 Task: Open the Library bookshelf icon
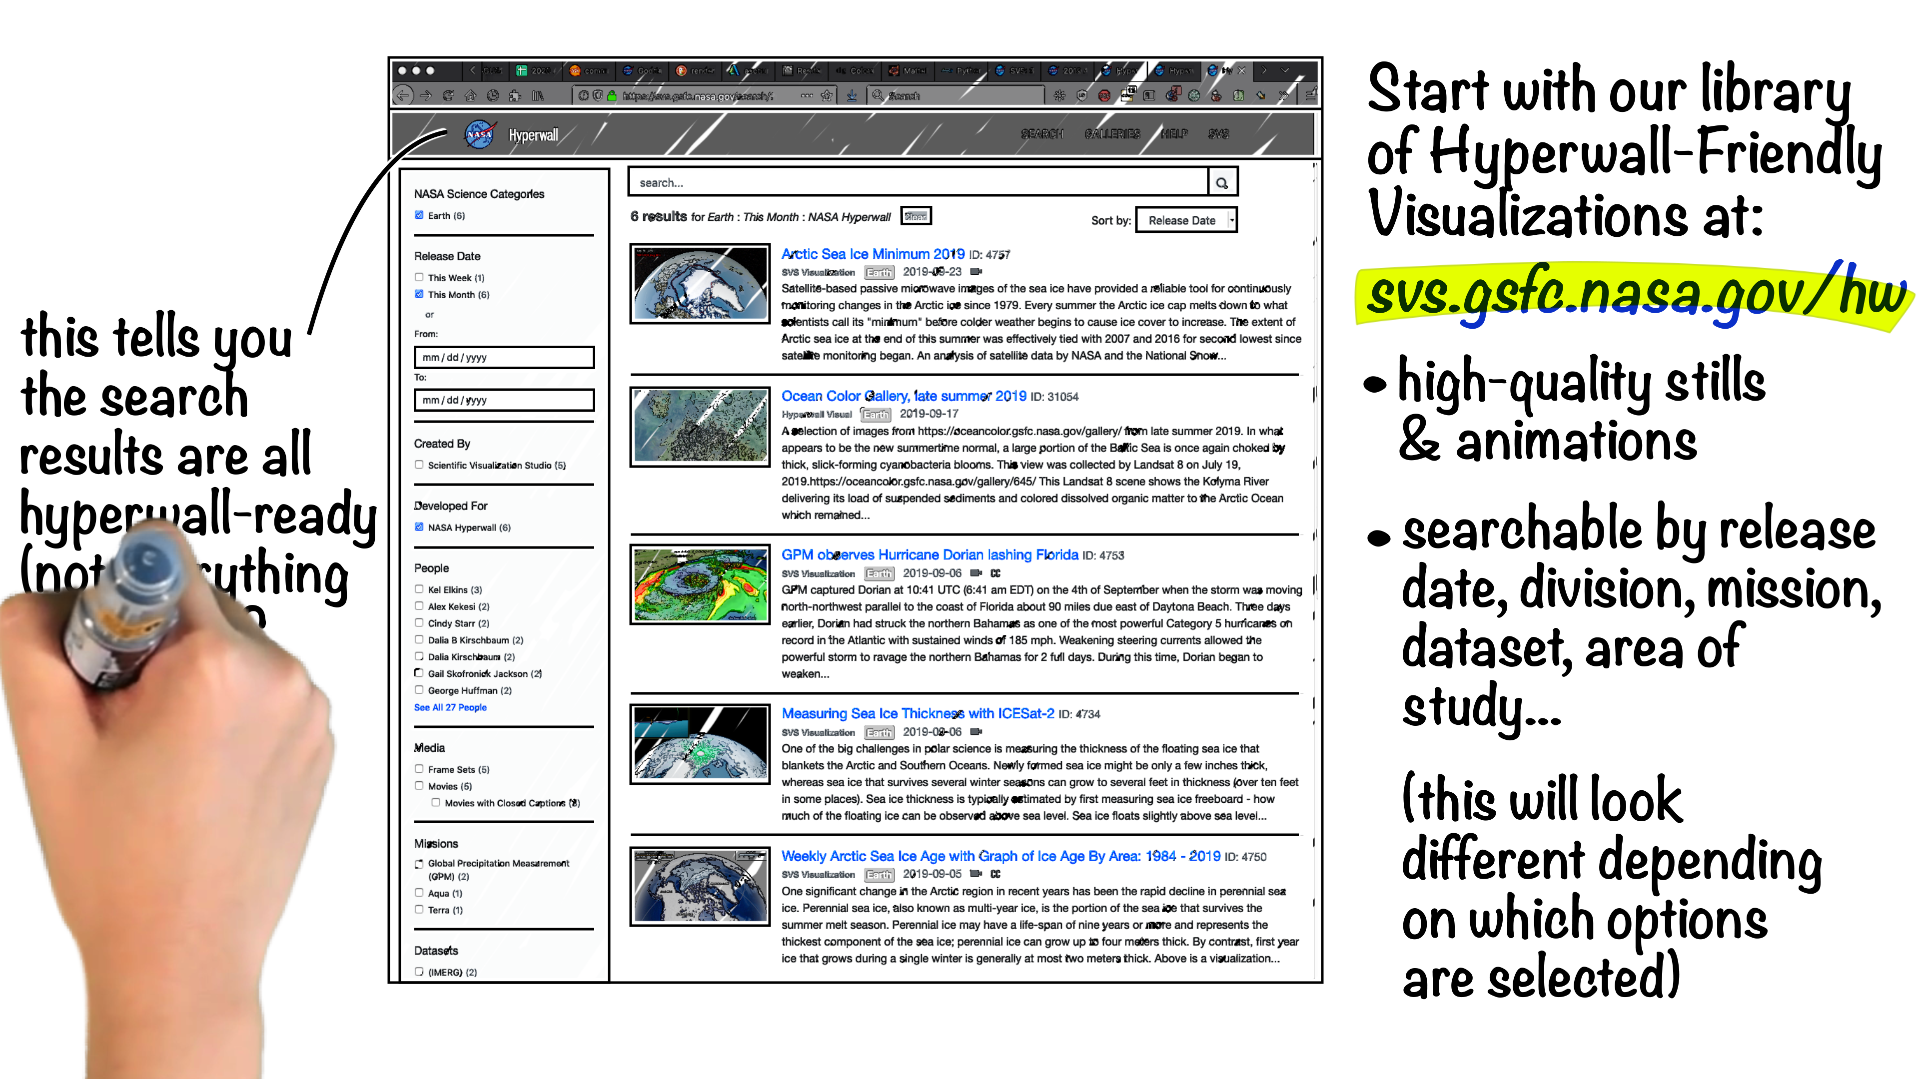pyautogui.click(x=538, y=95)
